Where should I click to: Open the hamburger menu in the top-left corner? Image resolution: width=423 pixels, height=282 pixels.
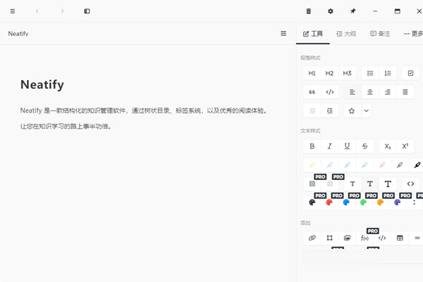click(x=13, y=11)
